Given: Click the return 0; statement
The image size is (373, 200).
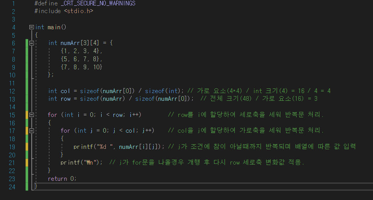Looking at the screenshot, I should [62, 179].
